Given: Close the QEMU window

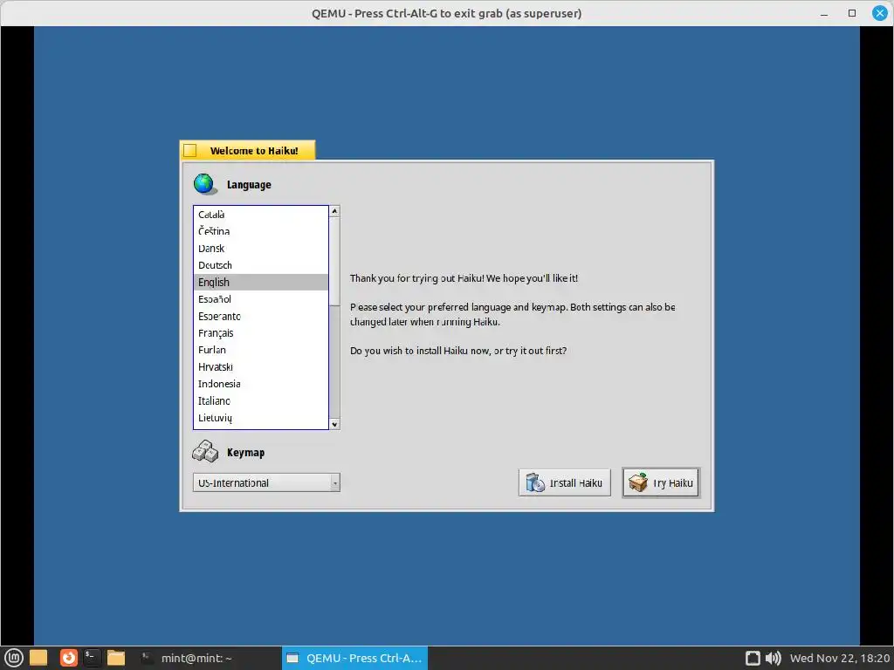Looking at the screenshot, I should click(x=880, y=13).
